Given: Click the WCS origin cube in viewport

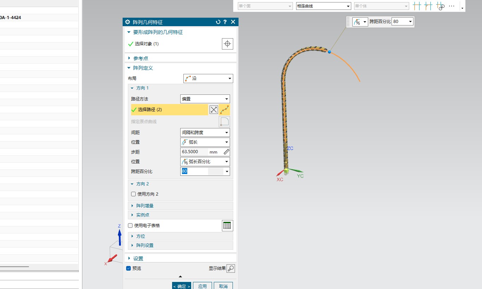Looking at the screenshot, I should [286, 172].
